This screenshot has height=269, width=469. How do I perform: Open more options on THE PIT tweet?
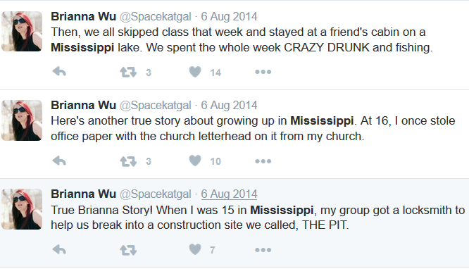(x=263, y=249)
